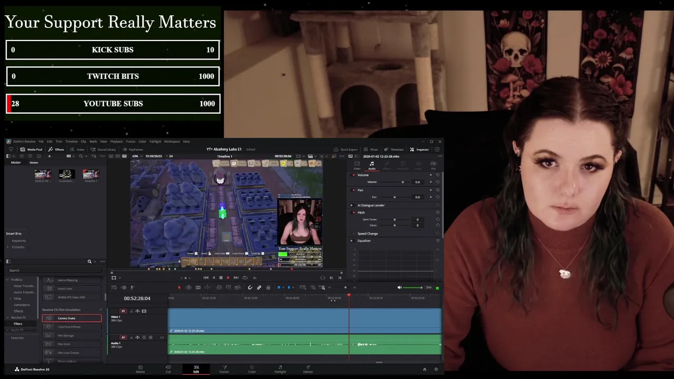Adjust the timeline zoom slider handle
This screenshot has width=674, height=379.
pos(345,287)
